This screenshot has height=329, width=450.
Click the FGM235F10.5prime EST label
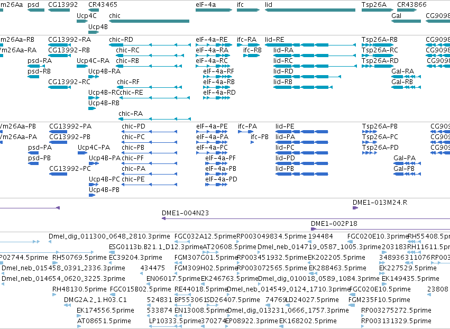click(379, 300)
